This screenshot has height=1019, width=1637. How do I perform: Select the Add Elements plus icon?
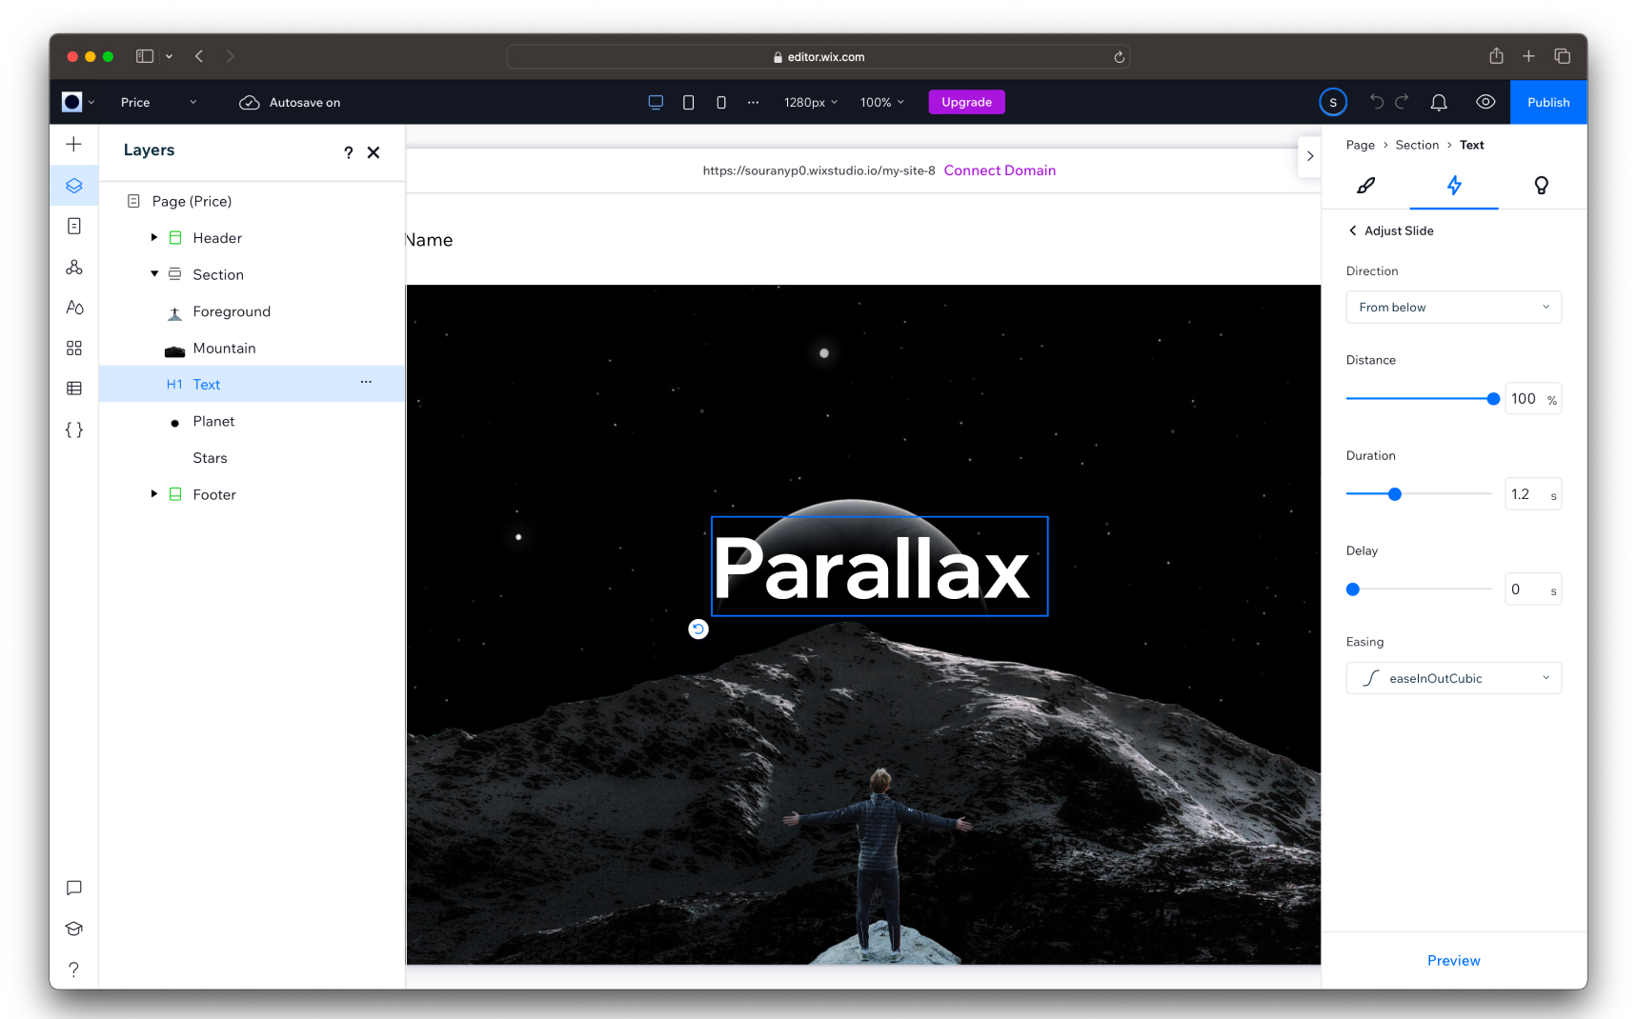(73, 144)
